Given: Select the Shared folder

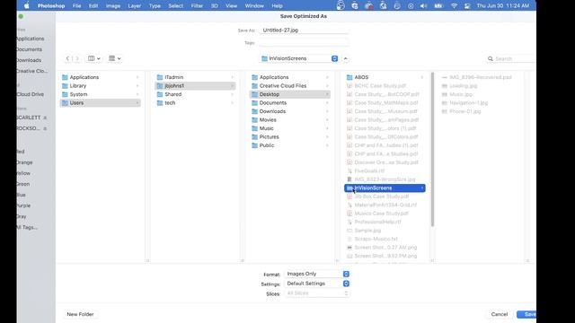Looking at the screenshot, I should [195, 94].
